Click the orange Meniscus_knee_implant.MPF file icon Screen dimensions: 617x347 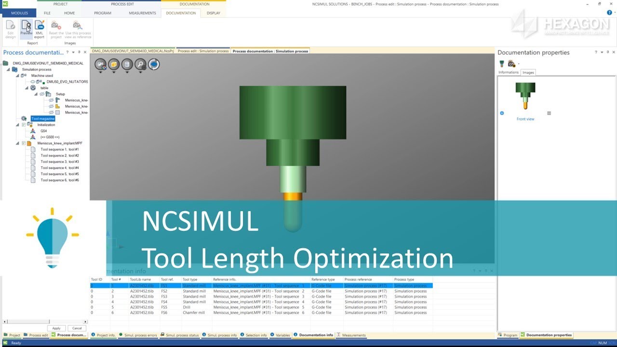(29, 143)
